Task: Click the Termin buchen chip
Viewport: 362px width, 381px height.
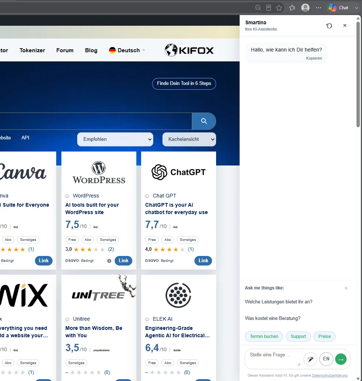Action: tap(264, 337)
